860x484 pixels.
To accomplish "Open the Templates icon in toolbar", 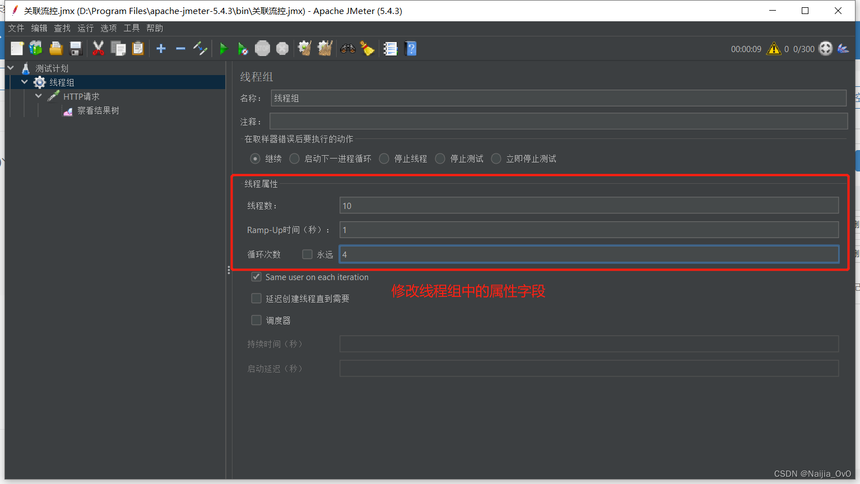I will [36, 49].
